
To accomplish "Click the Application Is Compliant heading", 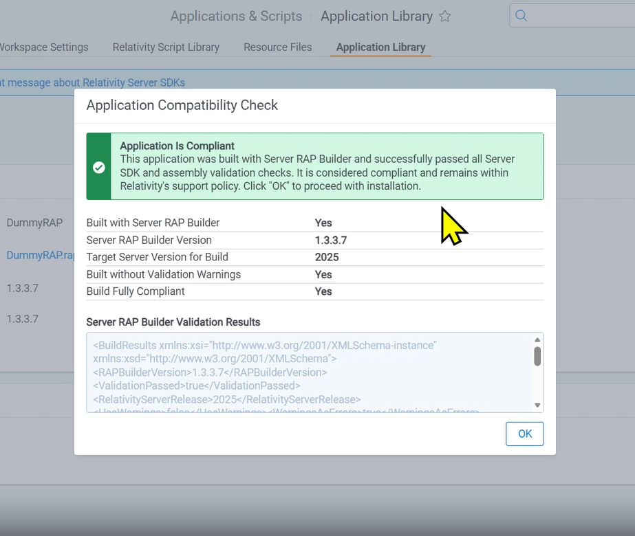I will point(177,146).
